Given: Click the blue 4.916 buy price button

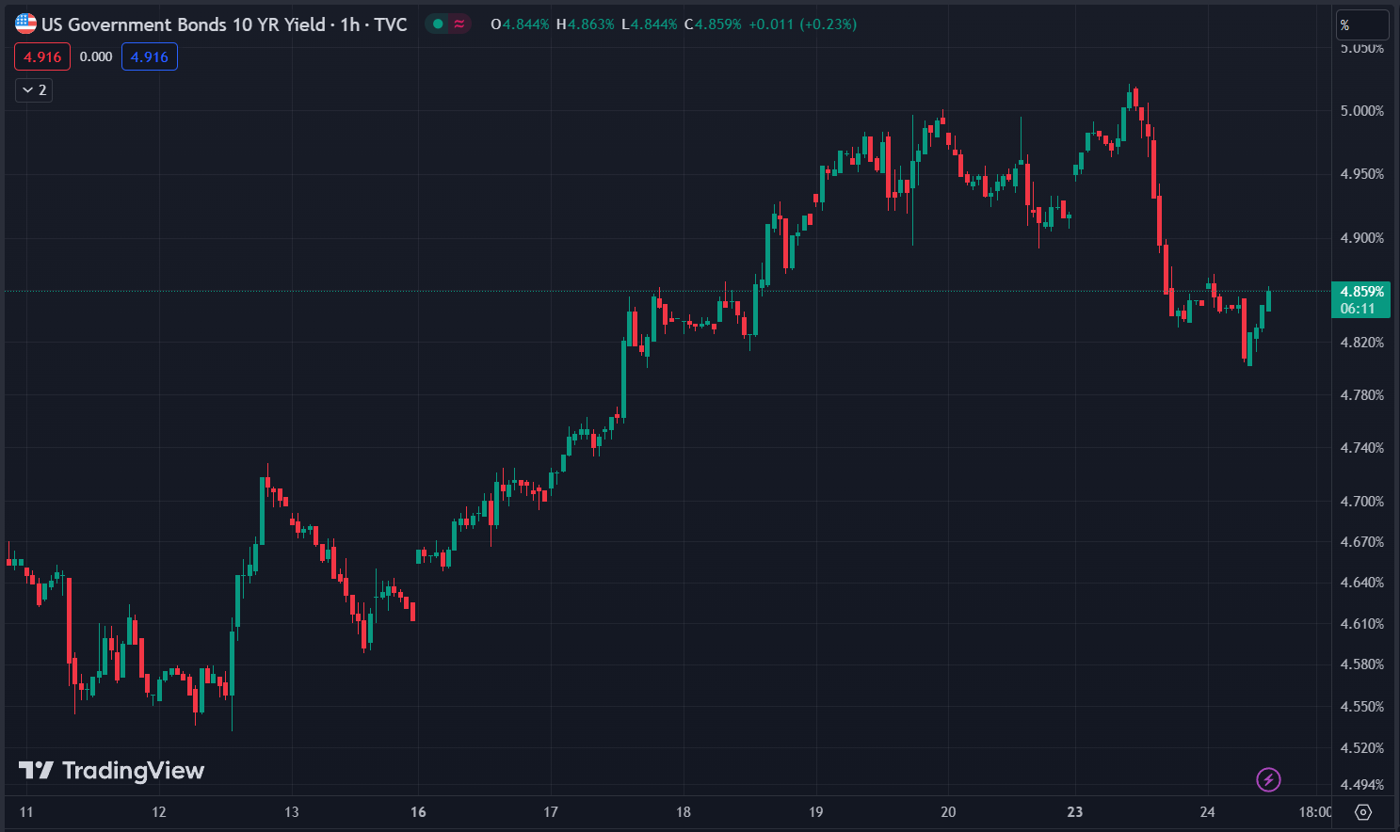Looking at the screenshot, I should [x=150, y=57].
